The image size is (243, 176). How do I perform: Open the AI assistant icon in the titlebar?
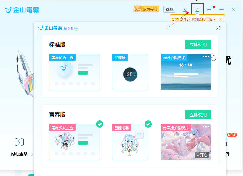click(x=185, y=9)
